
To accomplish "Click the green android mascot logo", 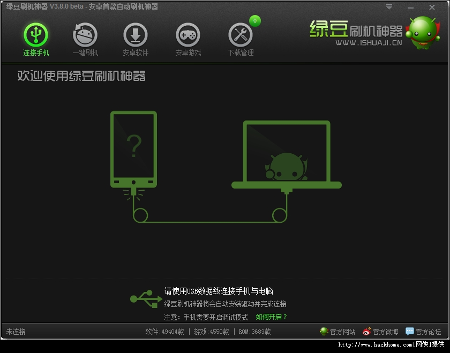I will pos(423,32).
